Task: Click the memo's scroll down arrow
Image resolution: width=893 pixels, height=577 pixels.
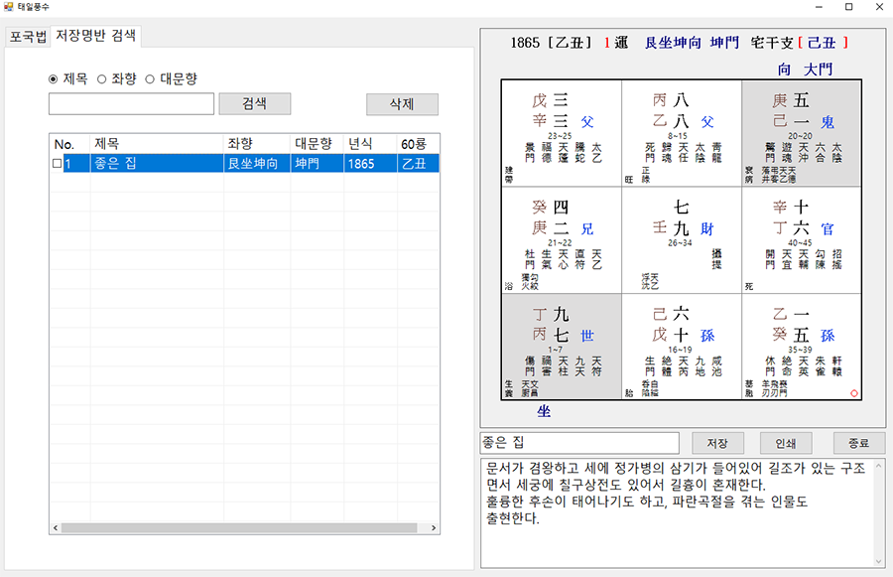Action: tap(879, 561)
